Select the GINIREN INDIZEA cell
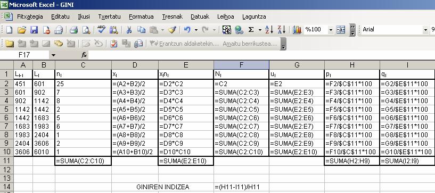 (162, 187)
